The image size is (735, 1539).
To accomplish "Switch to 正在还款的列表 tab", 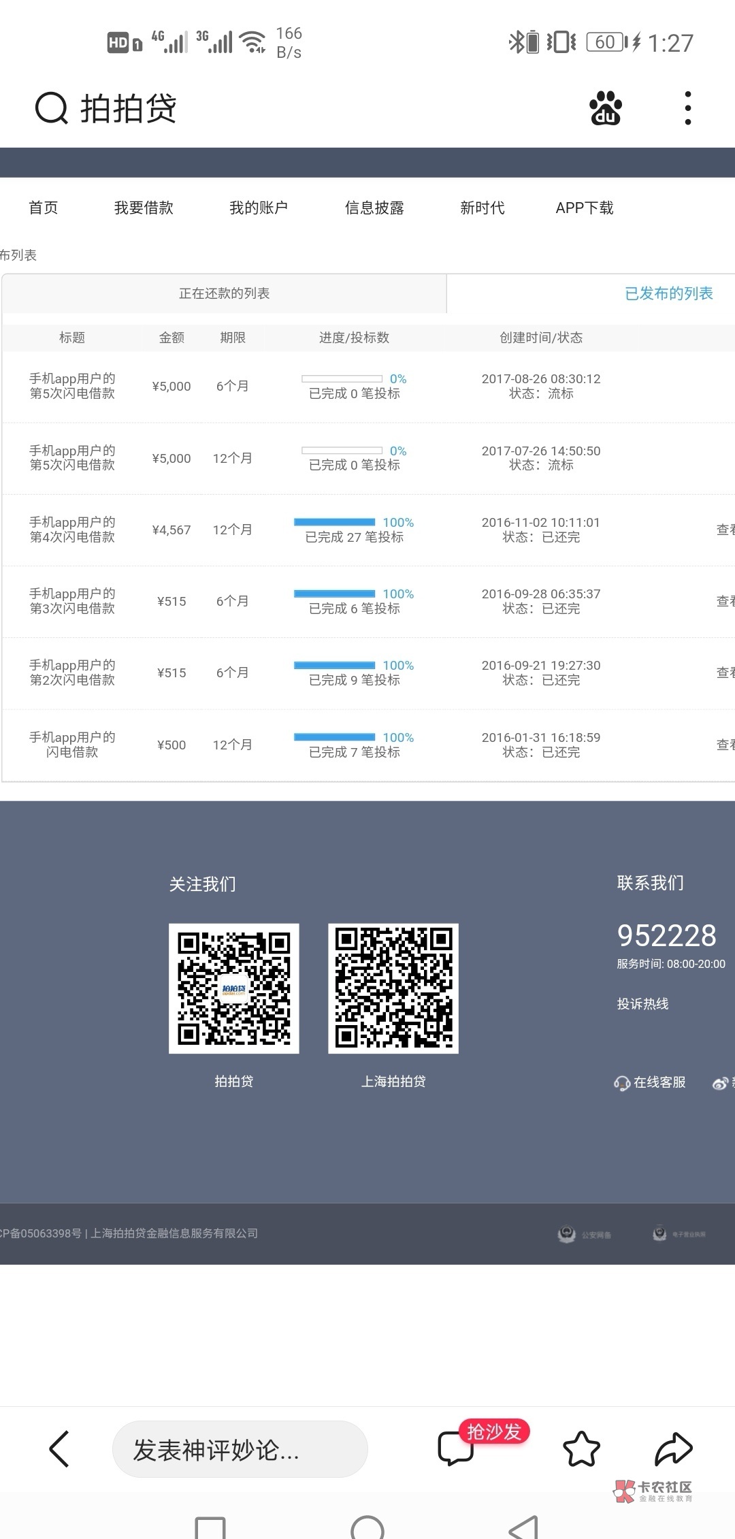I will click(224, 293).
